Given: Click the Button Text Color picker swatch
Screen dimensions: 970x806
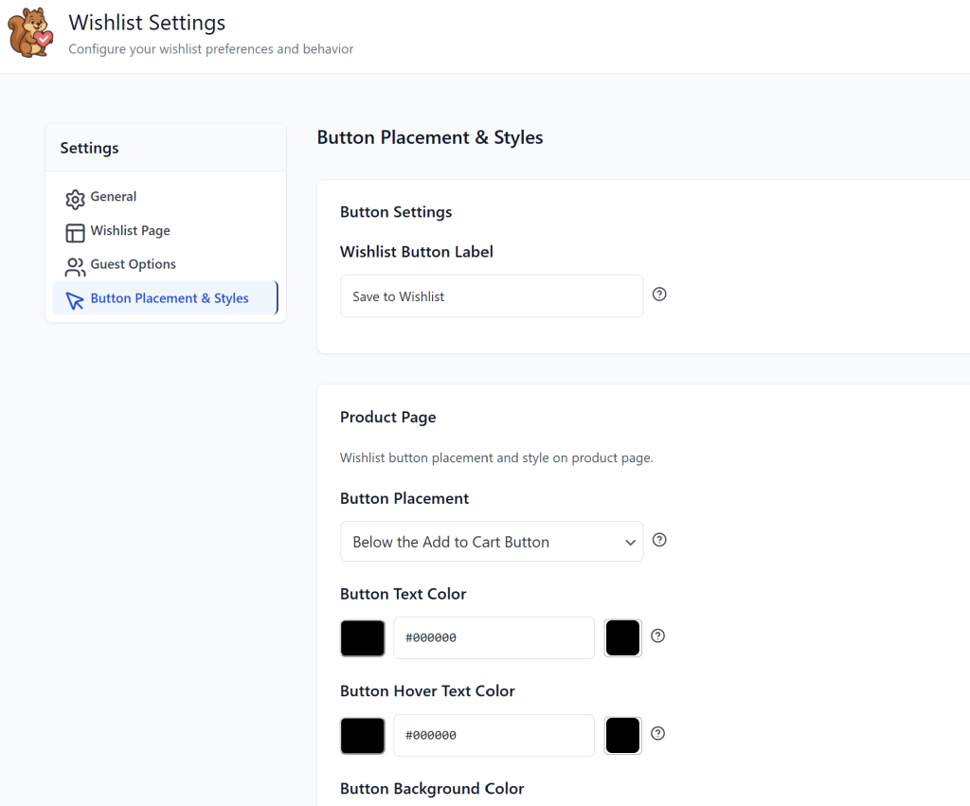Looking at the screenshot, I should [x=362, y=637].
